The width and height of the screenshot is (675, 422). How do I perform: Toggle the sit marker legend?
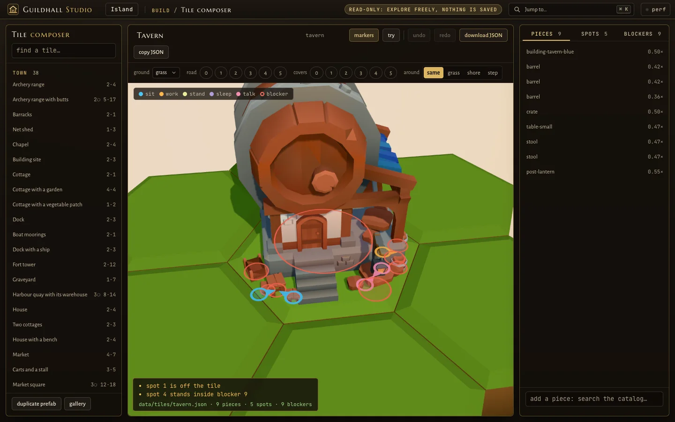pyautogui.click(x=146, y=94)
